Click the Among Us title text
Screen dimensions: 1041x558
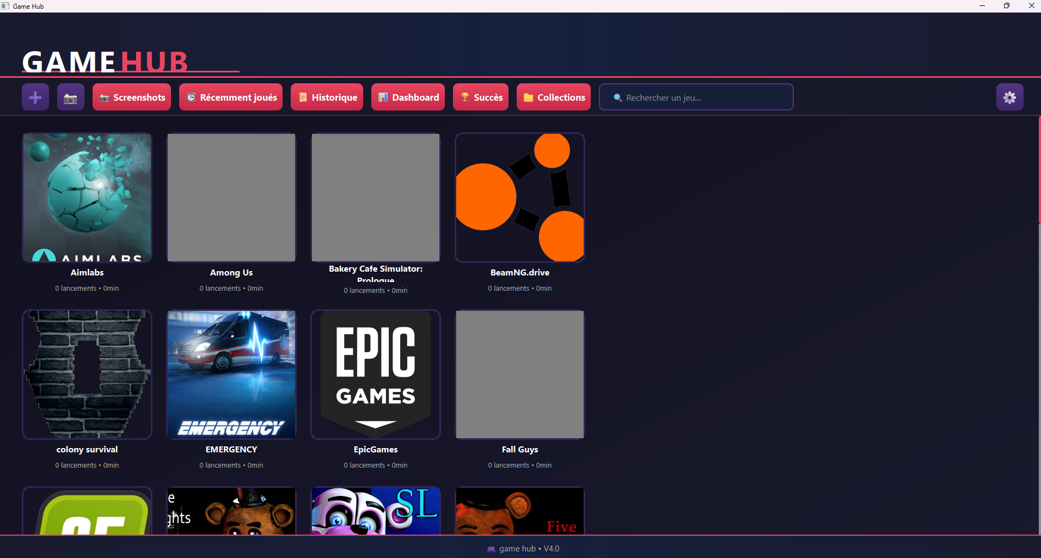point(231,273)
